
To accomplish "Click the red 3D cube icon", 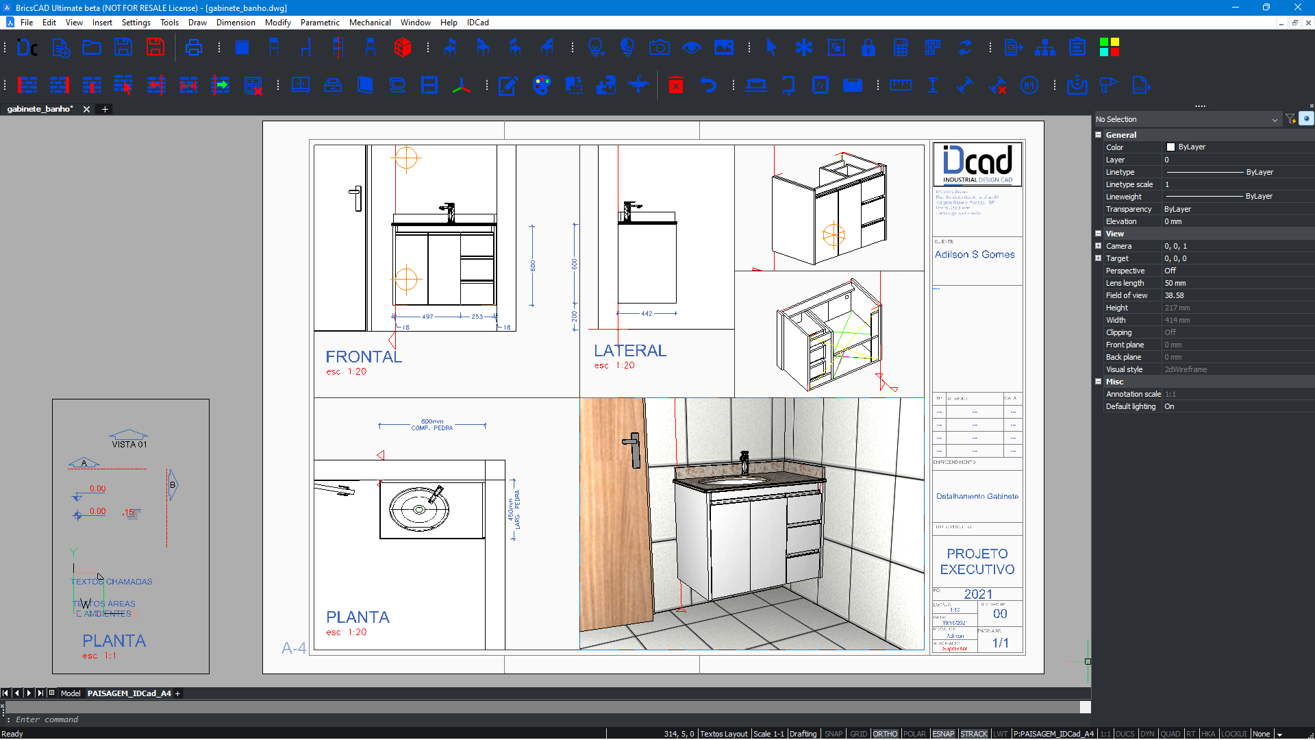I will 403,47.
